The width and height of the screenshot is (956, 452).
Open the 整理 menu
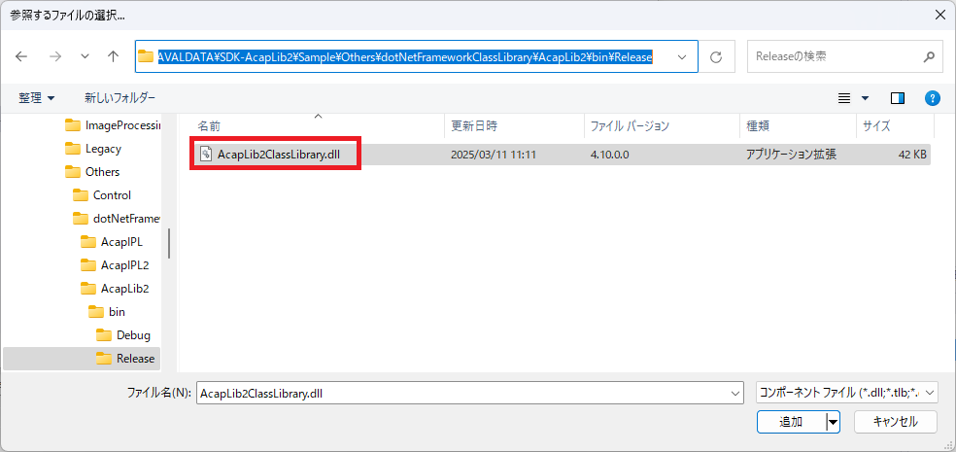click(x=37, y=97)
